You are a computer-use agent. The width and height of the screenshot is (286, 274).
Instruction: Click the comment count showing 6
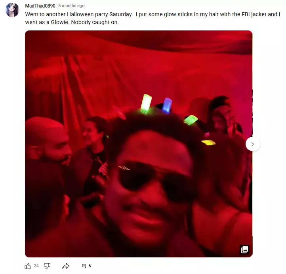coord(90,266)
